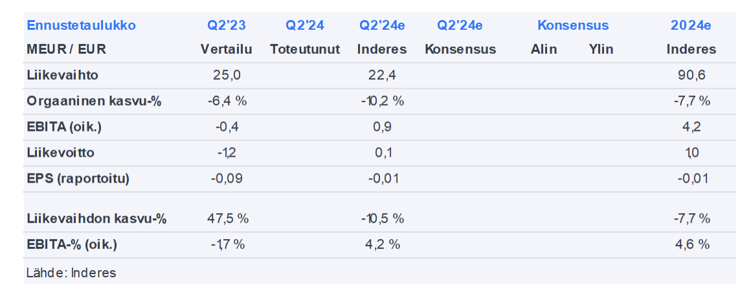
Task: Select the Vertailu sub-header
Action: pyautogui.click(x=227, y=49)
